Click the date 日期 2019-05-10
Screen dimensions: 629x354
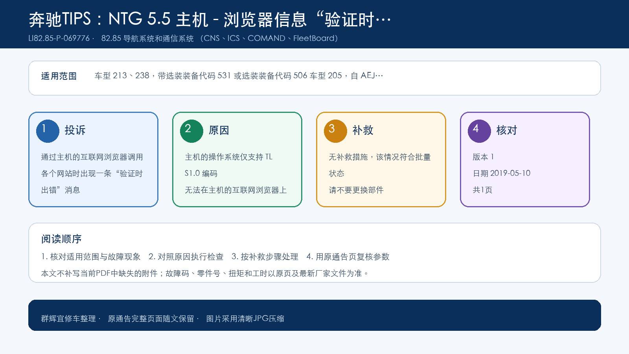501,173
